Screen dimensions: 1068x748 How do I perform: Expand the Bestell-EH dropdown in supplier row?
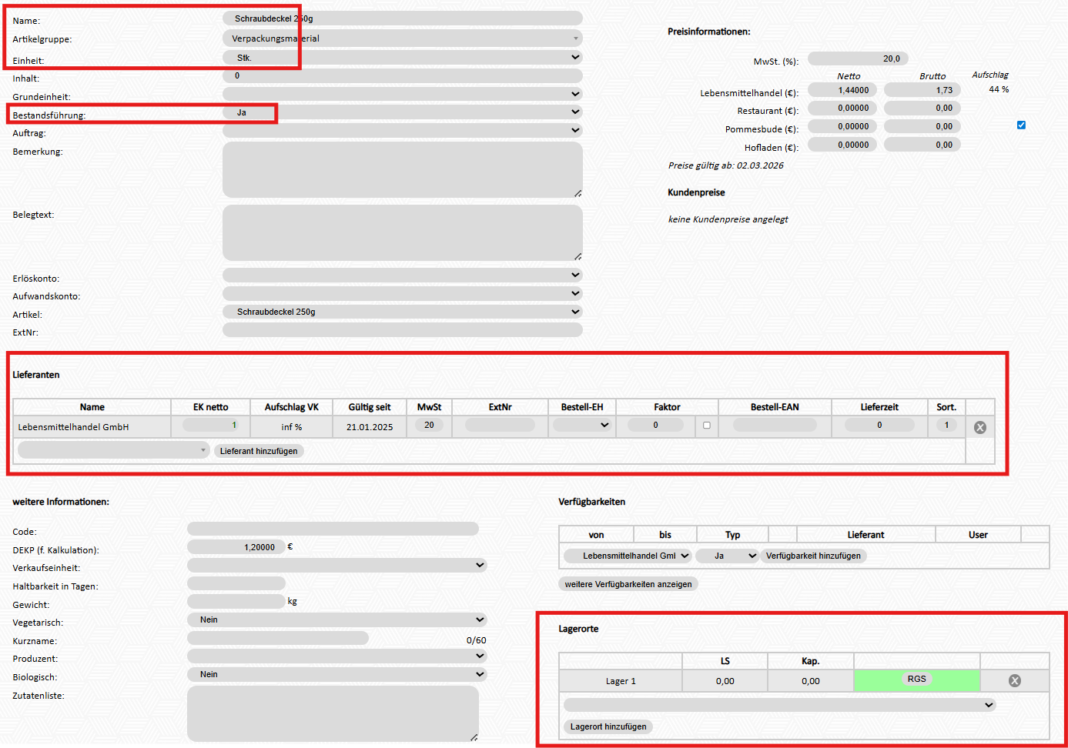click(x=581, y=426)
